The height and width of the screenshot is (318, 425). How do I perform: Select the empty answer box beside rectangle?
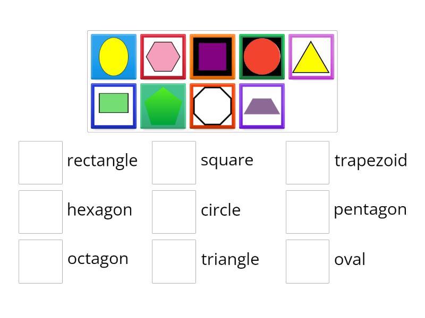[x=40, y=163]
